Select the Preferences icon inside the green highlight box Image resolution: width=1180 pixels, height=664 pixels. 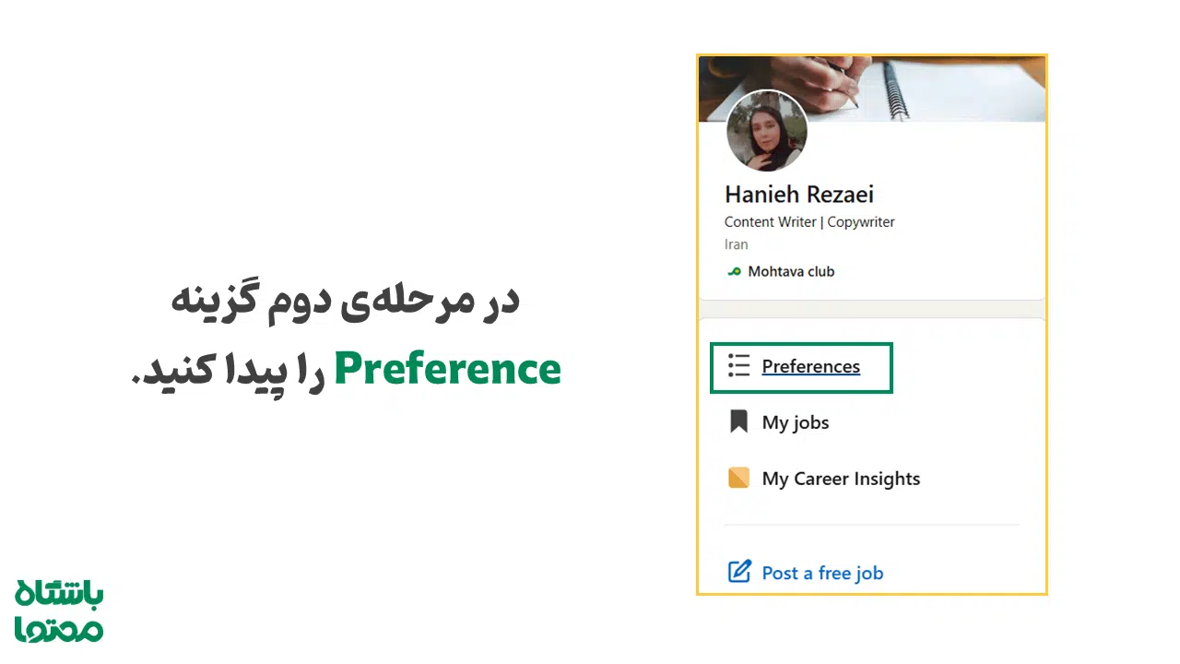pyautogui.click(x=738, y=366)
